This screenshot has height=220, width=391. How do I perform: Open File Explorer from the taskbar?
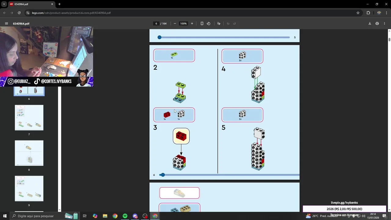pos(105,216)
